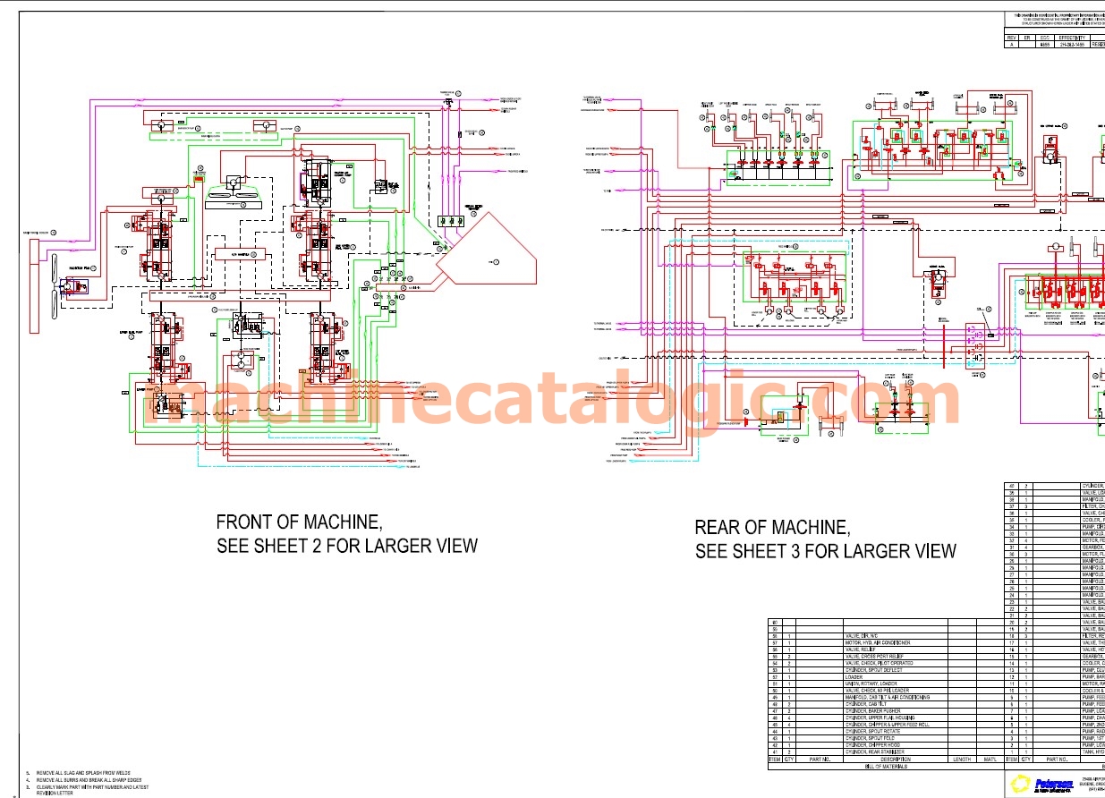Click the 'FRONT OF MACHINE,' heading text
1105x798 pixels.
(x=301, y=522)
